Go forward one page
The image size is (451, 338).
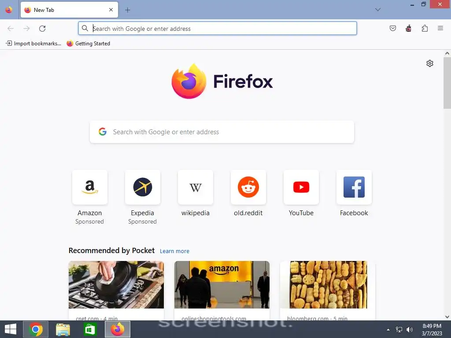pyautogui.click(x=26, y=29)
